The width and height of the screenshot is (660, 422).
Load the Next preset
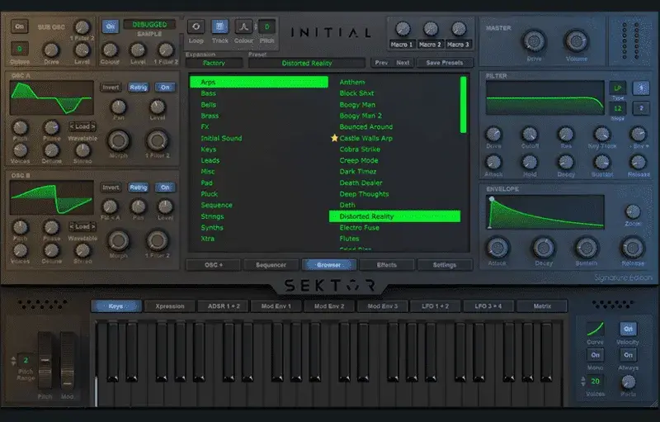click(x=403, y=63)
